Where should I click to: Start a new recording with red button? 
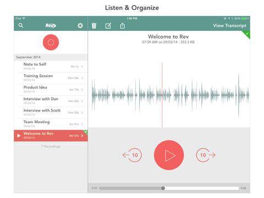point(51,42)
